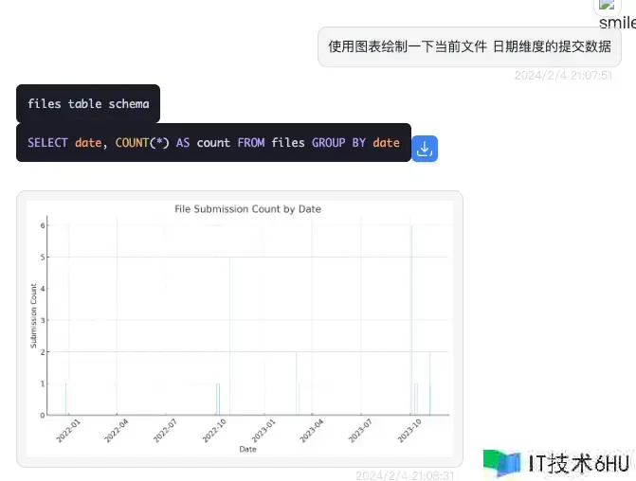Open the File Submission Count chart image
Viewport: 636px width, 481px height.
click(x=240, y=330)
